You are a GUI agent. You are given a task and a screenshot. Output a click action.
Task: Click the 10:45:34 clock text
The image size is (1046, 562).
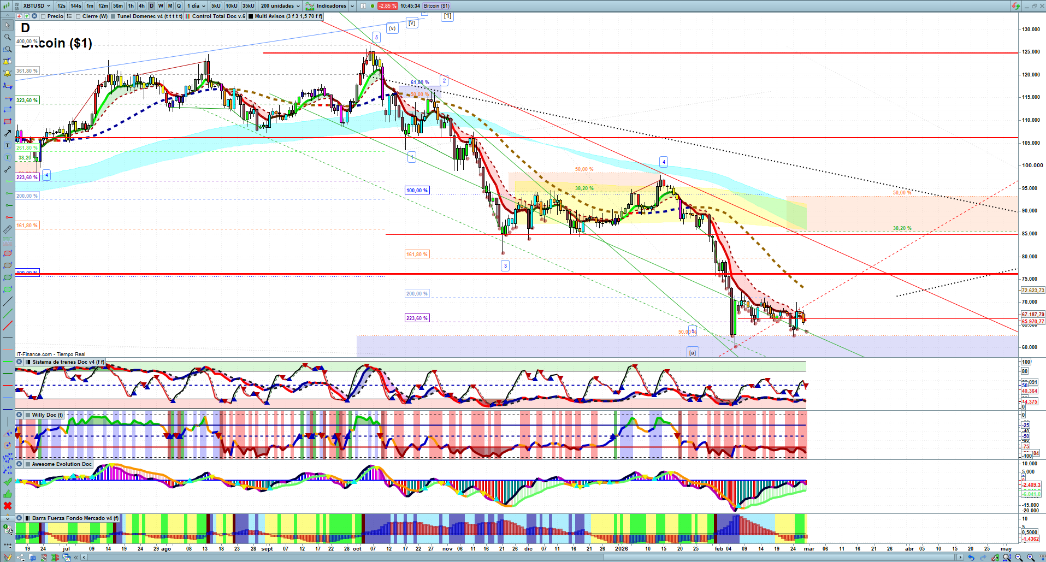(410, 6)
